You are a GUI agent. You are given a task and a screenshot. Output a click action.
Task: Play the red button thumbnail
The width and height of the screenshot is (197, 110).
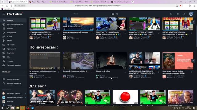click(125, 97)
